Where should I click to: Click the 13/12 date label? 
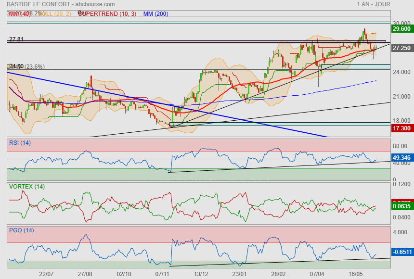point(201,274)
